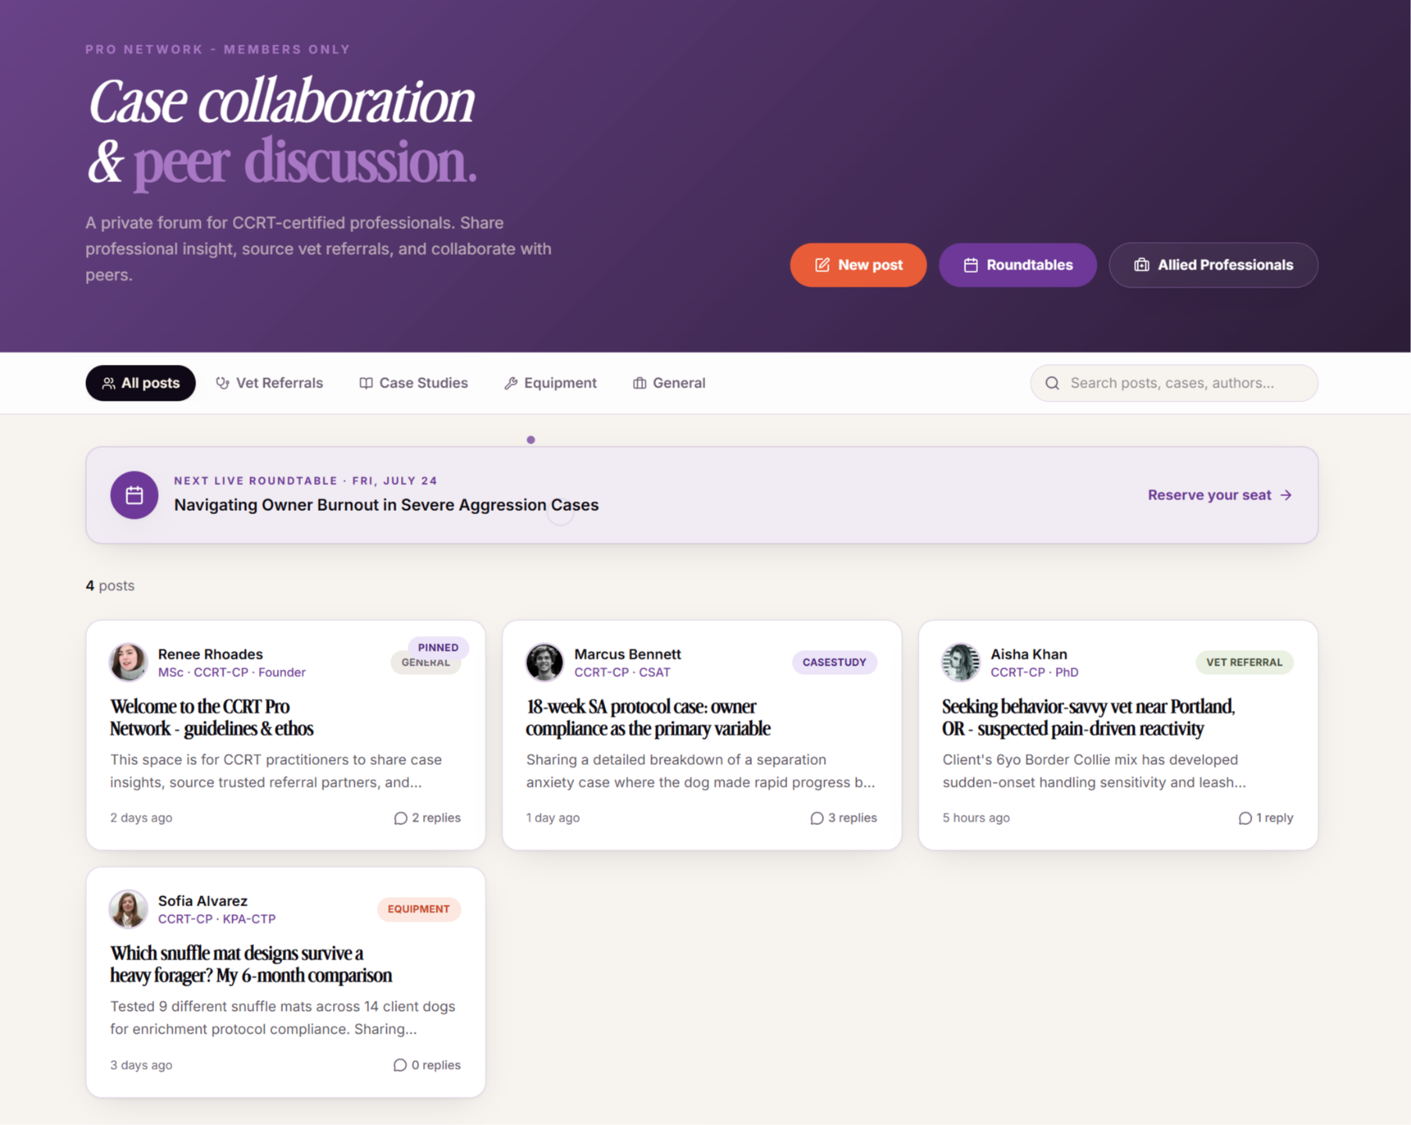Click the arrow next to Reserve your seat
This screenshot has width=1411, height=1125.
click(x=1286, y=495)
